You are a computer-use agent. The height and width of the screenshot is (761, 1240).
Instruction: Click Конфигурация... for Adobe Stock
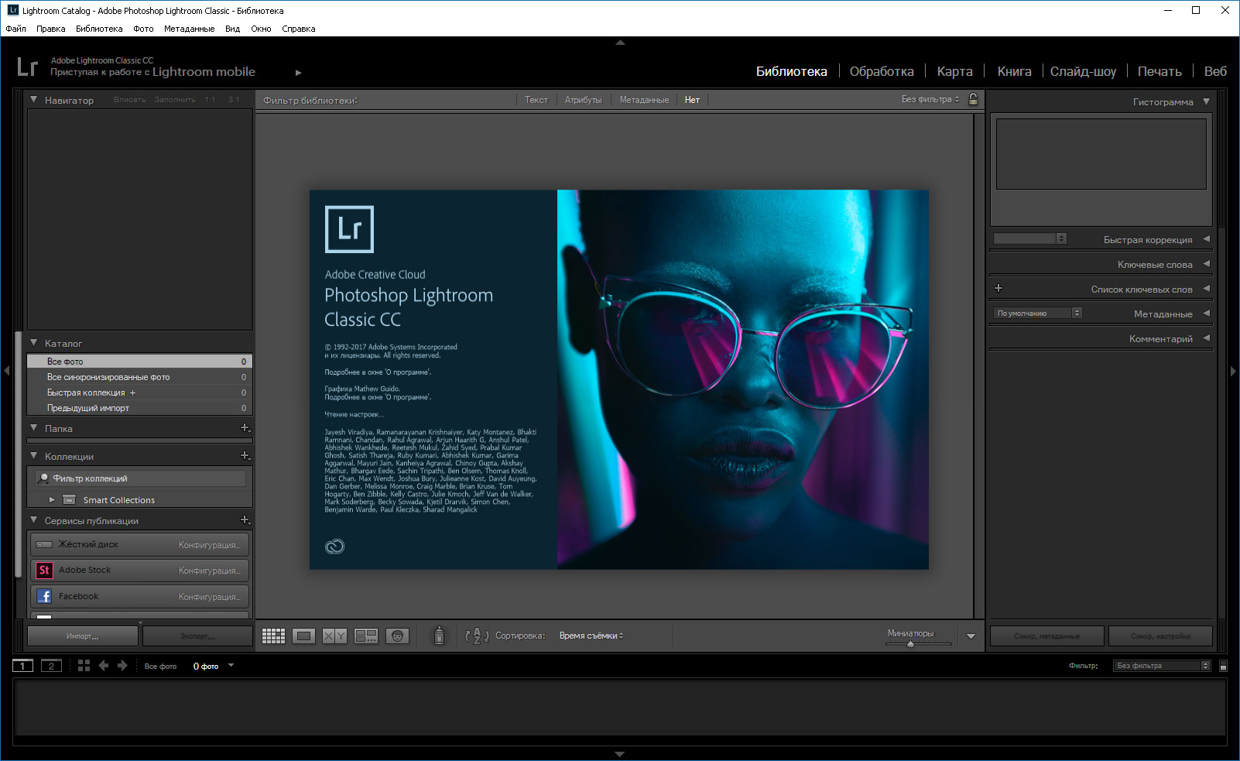[x=210, y=571]
